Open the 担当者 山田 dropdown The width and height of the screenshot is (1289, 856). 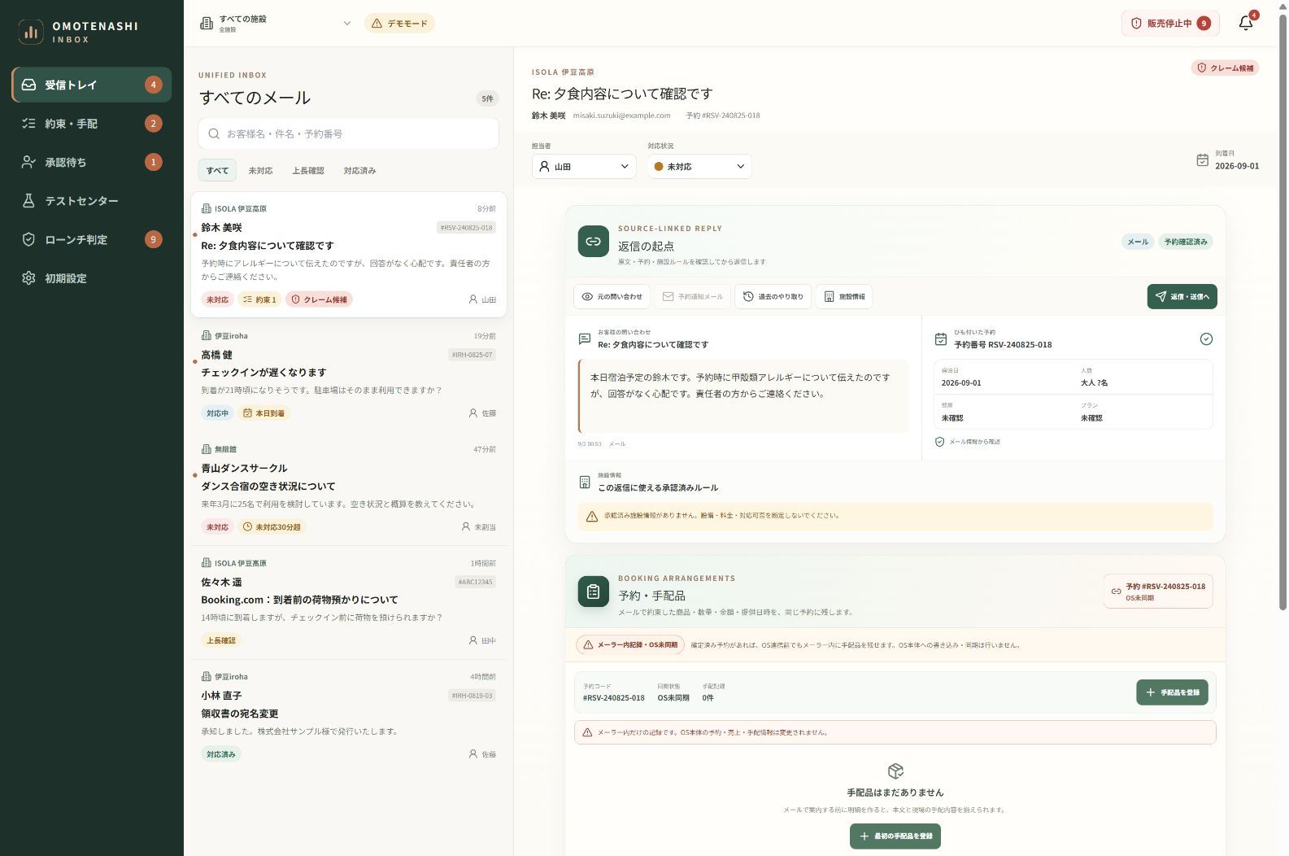tap(584, 166)
